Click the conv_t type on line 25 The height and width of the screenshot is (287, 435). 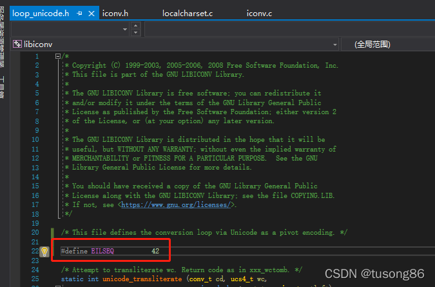[x=200, y=279]
